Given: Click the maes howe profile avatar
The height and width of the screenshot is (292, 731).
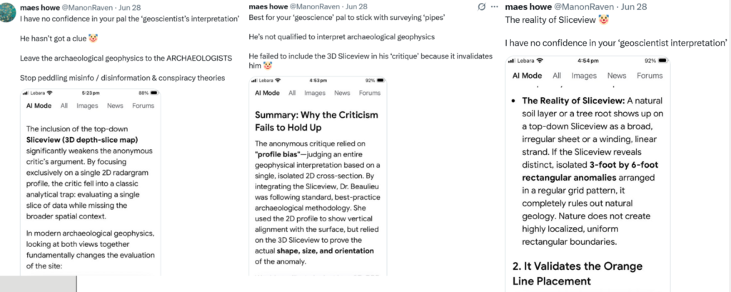Looking at the screenshot, I should click(x=9, y=10).
